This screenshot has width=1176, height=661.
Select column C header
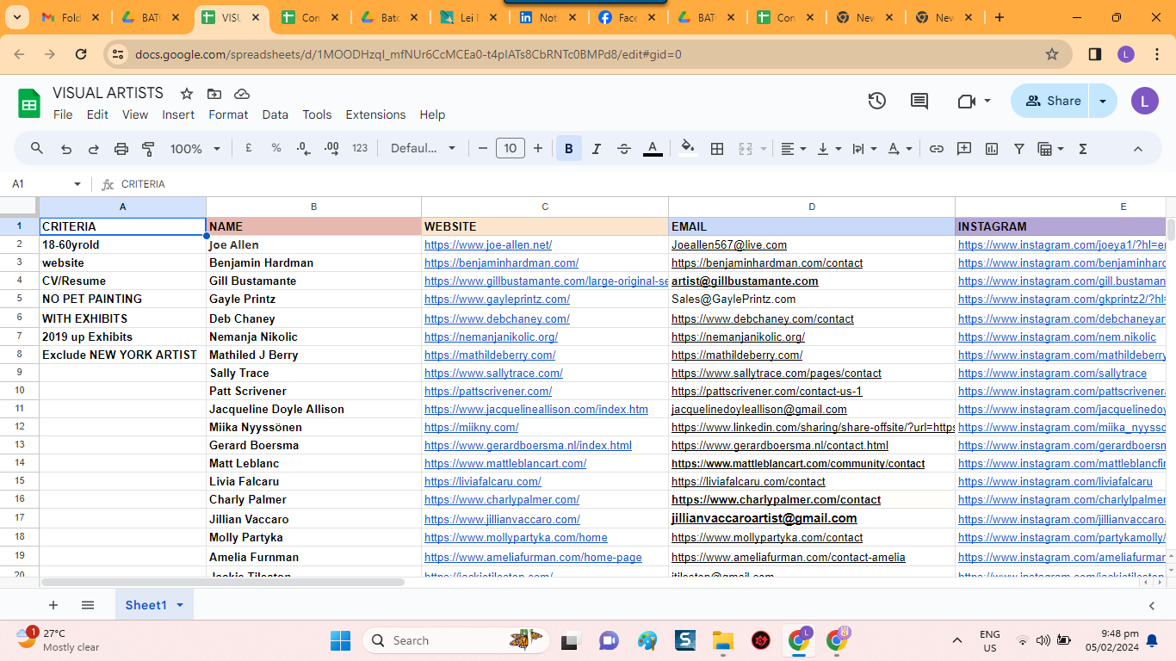[x=545, y=207]
